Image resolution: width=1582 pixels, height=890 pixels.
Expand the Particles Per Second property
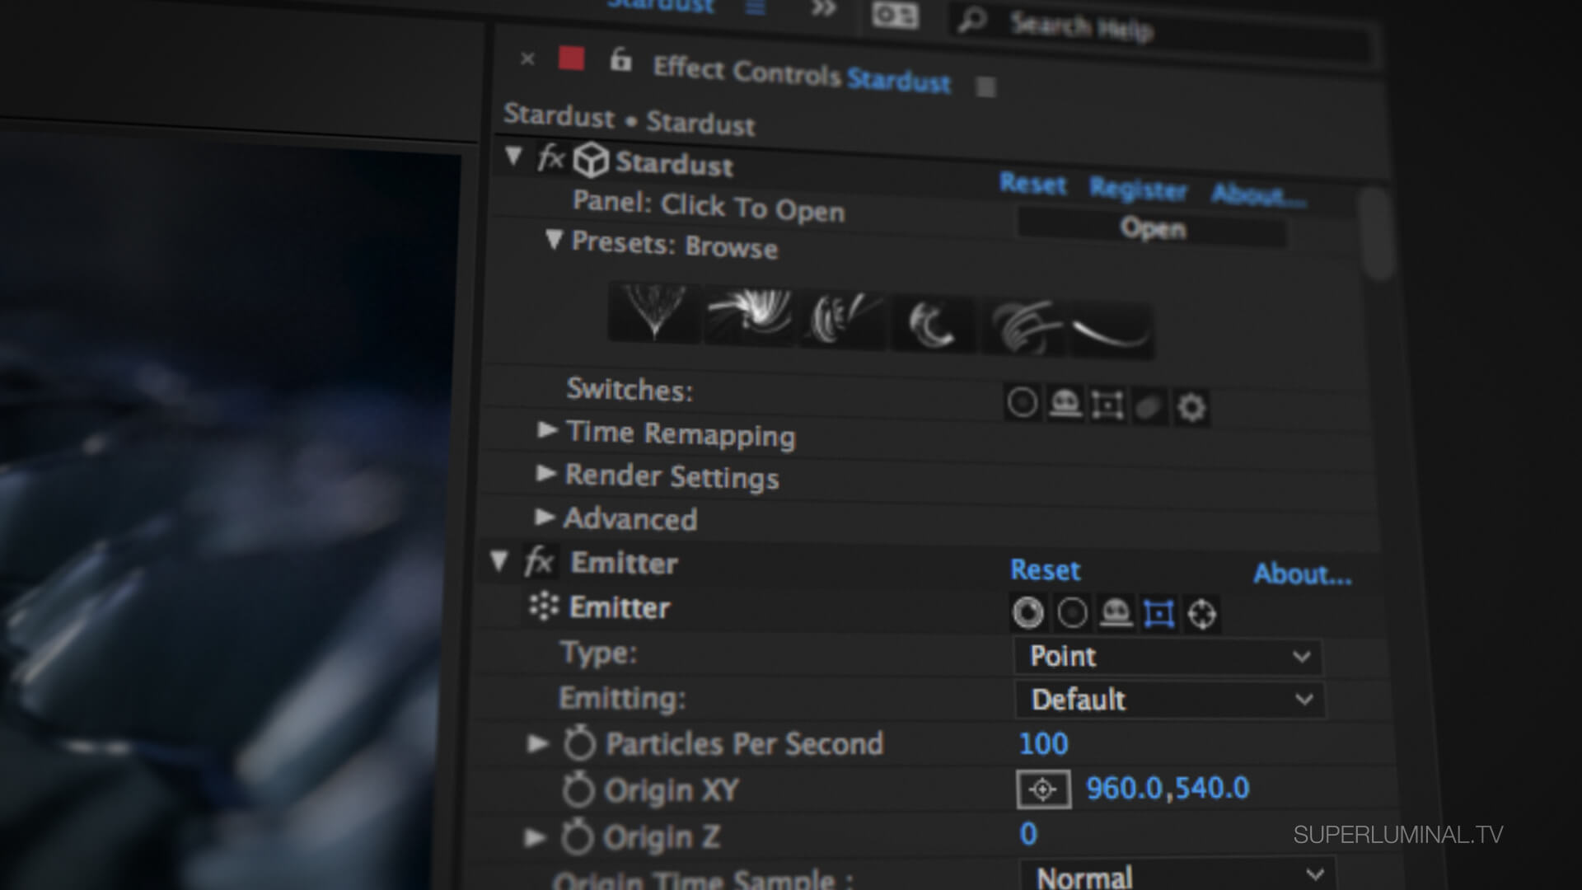537,743
